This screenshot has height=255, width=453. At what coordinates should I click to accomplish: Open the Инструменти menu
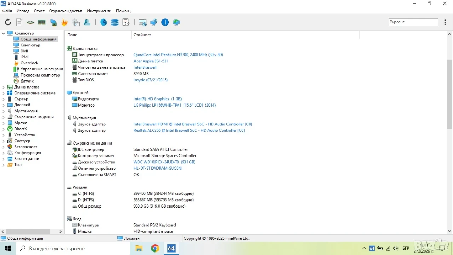(x=99, y=11)
